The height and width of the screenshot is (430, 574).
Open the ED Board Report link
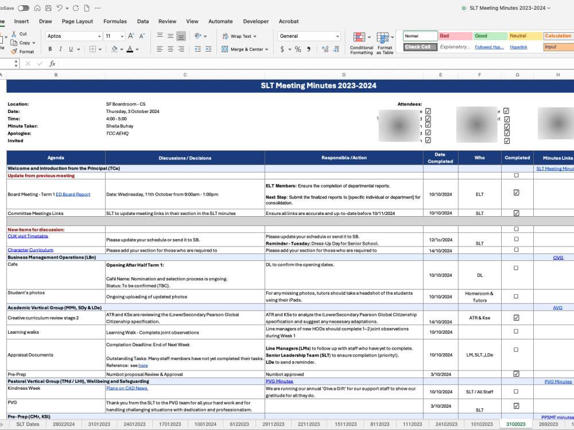tap(73, 194)
